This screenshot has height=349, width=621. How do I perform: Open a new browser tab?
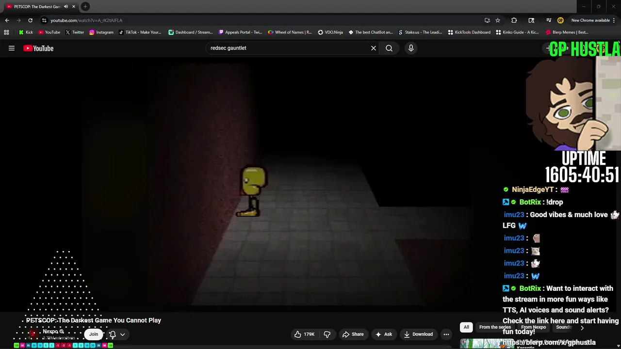[x=85, y=6]
